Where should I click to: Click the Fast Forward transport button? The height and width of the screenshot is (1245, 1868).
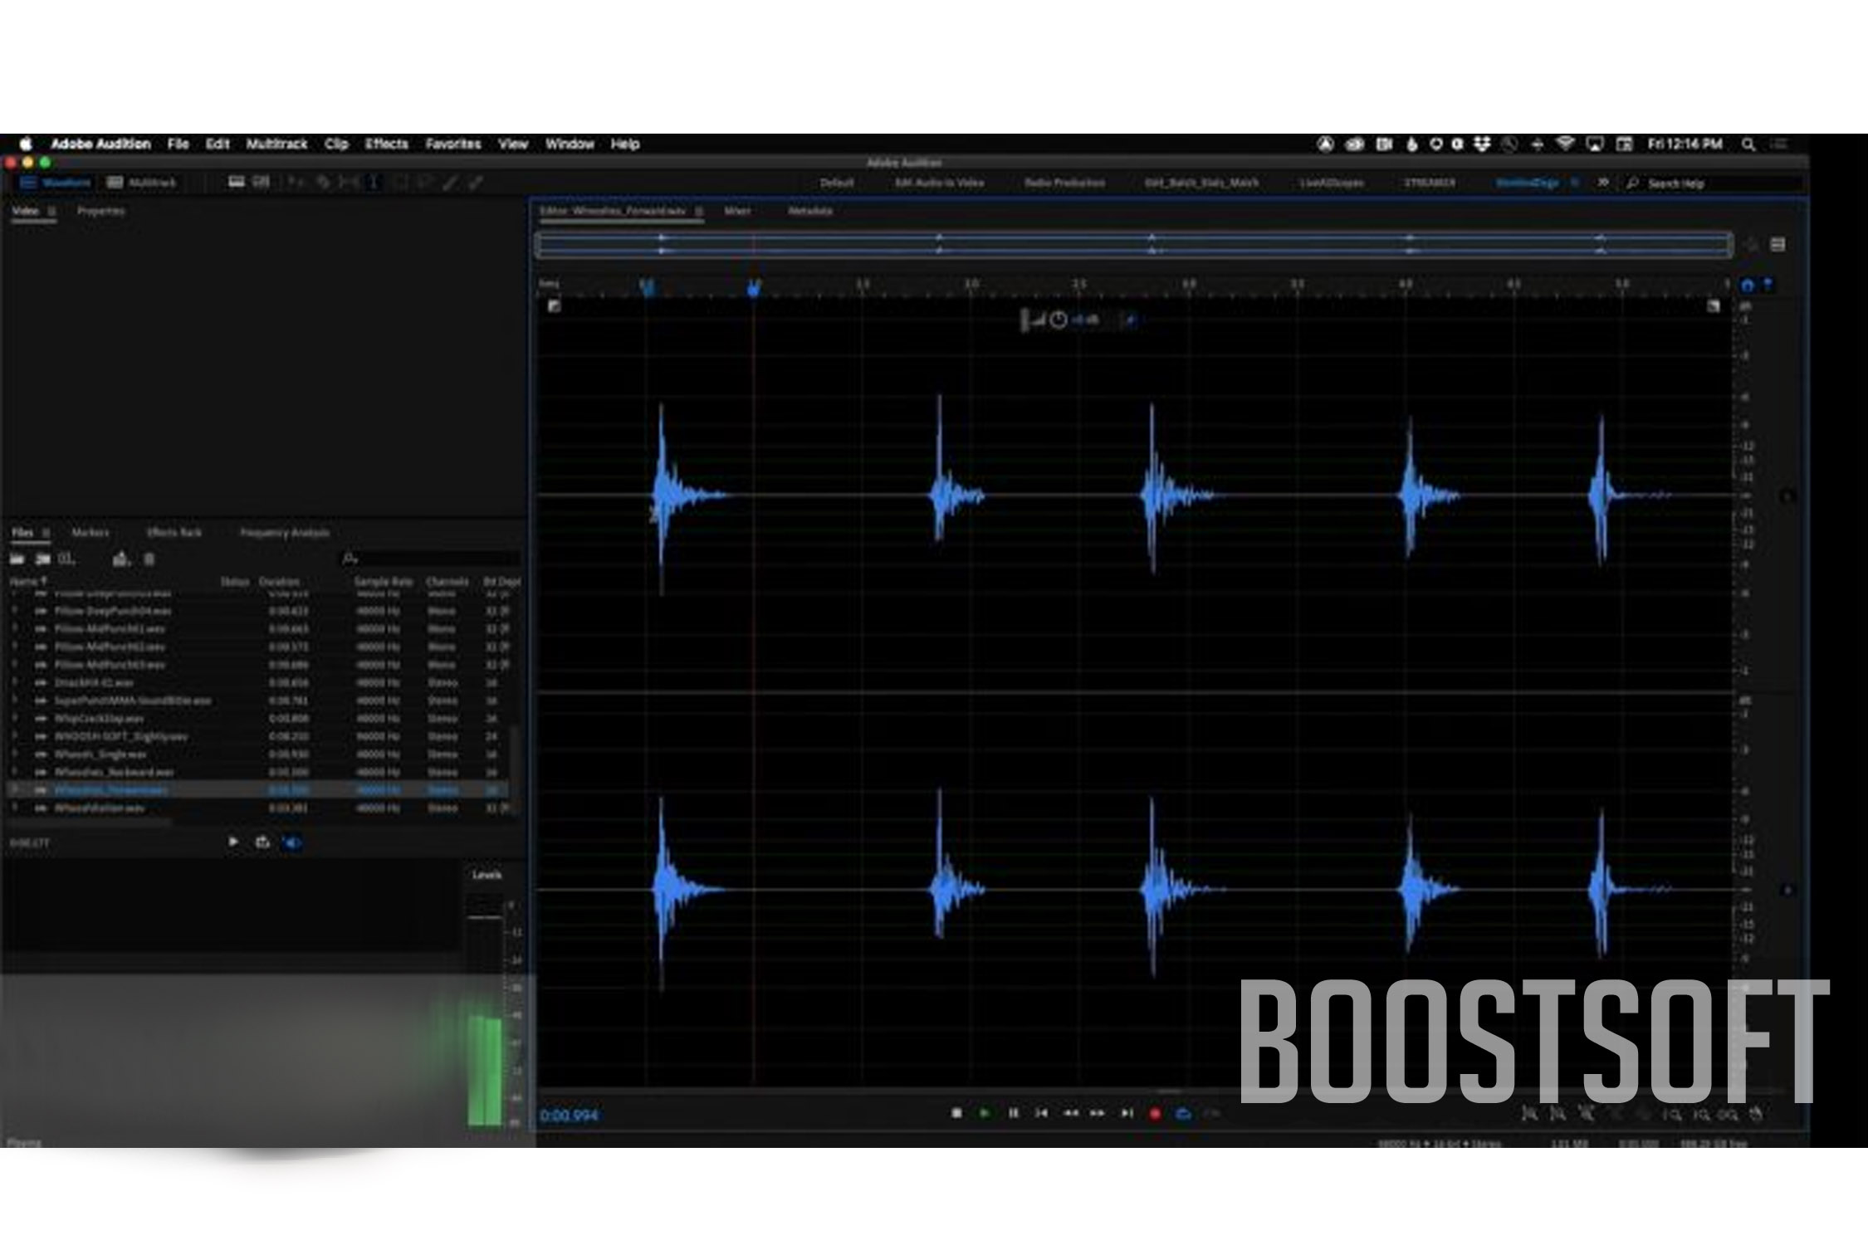click(1098, 1113)
